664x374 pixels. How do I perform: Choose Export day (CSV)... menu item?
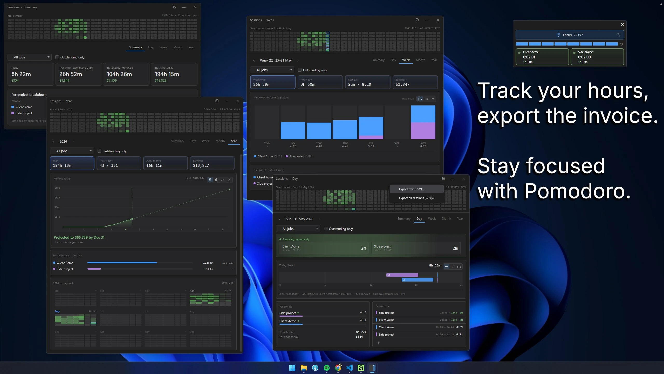(x=416, y=189)
